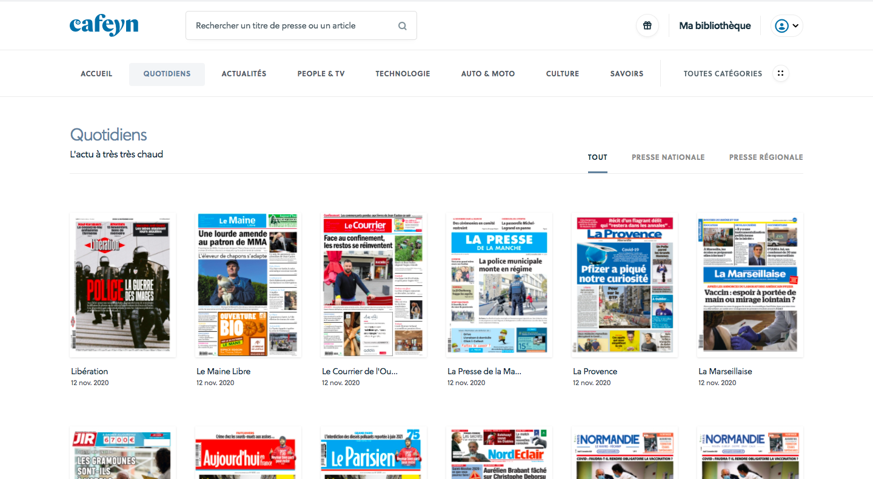Click the "L'actu à très très chaud" subtitle

[x=116, y=154]
